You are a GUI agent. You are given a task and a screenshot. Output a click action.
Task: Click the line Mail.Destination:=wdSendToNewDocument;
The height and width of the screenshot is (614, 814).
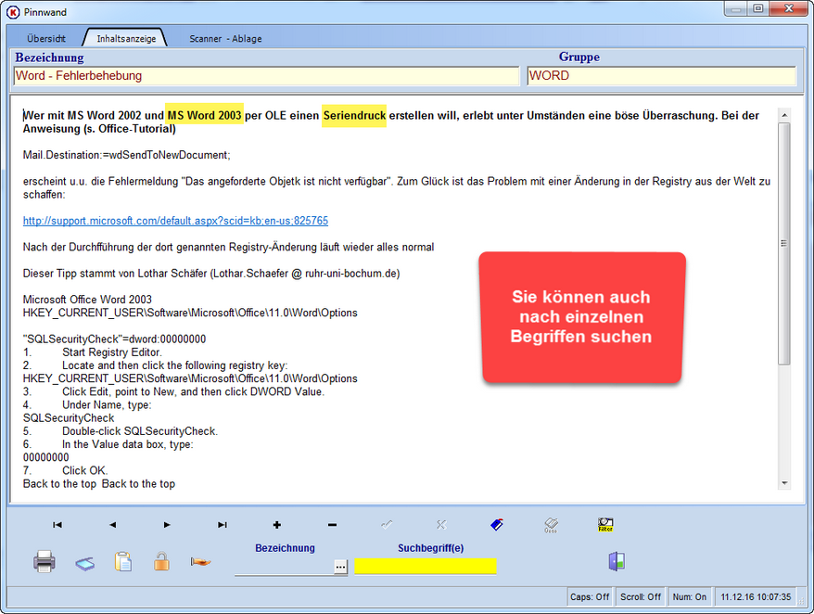(x=127, y=155)
